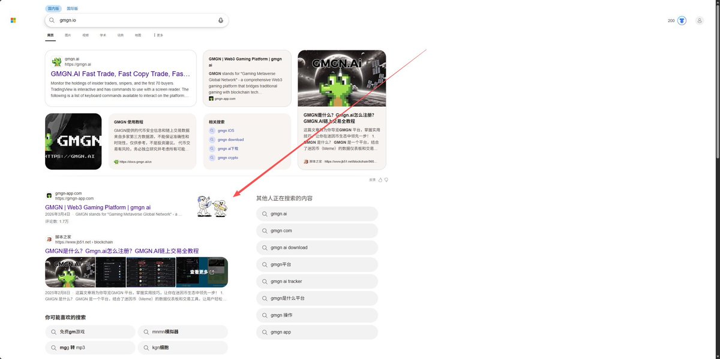Click the search icon beside "gmgn crypto"
This screenshot has height=359, width=720.
pos(212,158)
